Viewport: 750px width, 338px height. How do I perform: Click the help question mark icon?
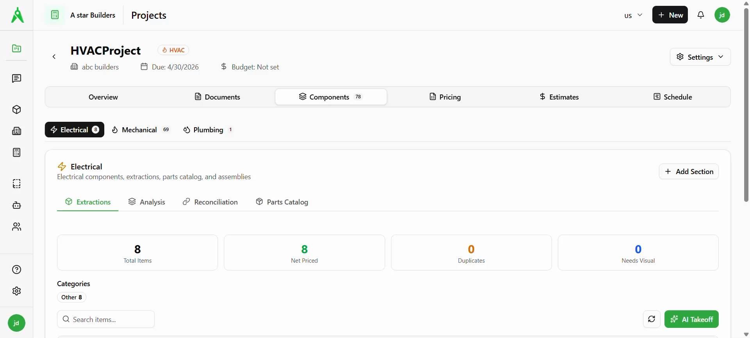coord(16,270)
